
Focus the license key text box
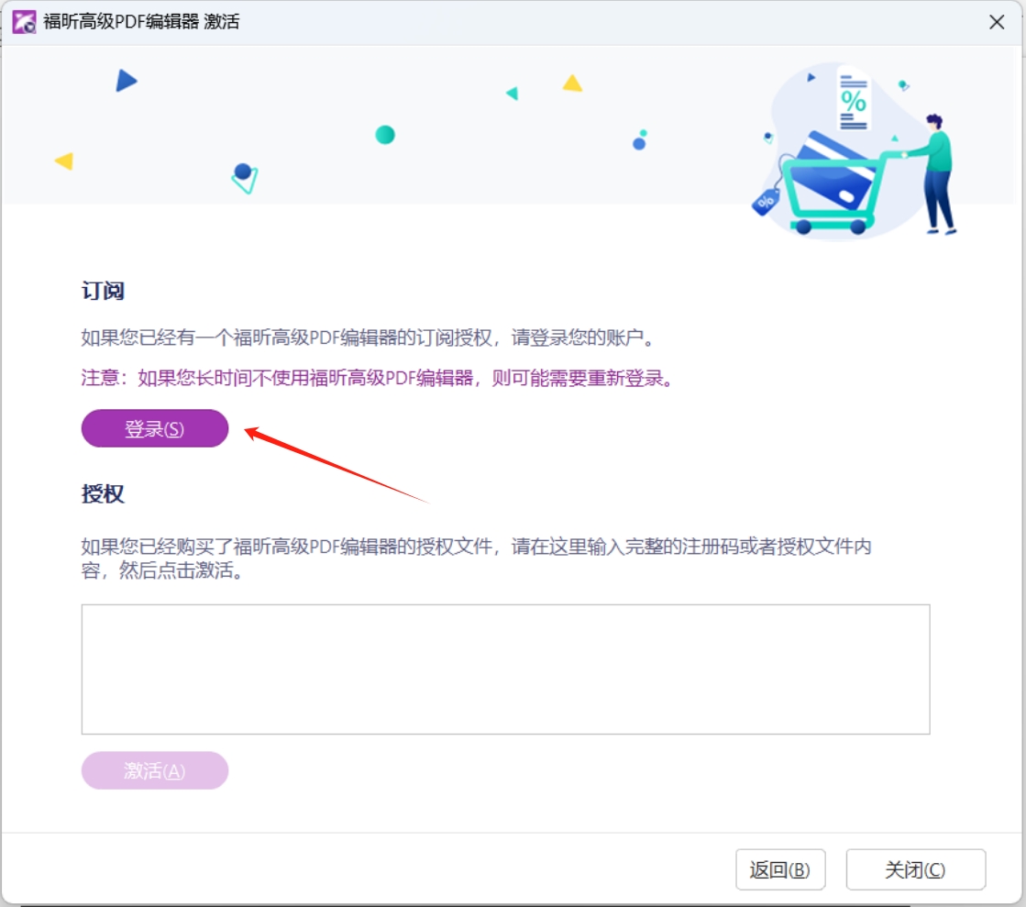click(x=505, y=669)
